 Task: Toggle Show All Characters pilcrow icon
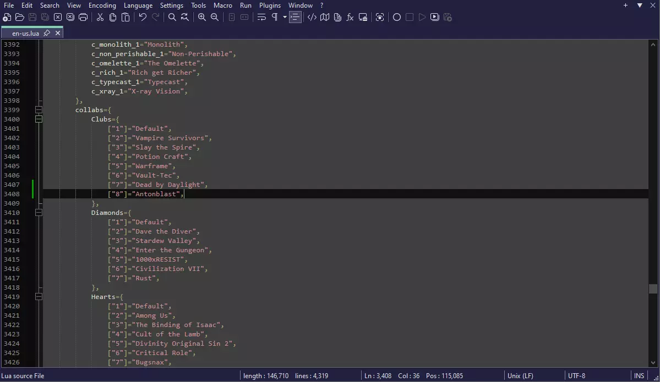[x=275, y=17]
